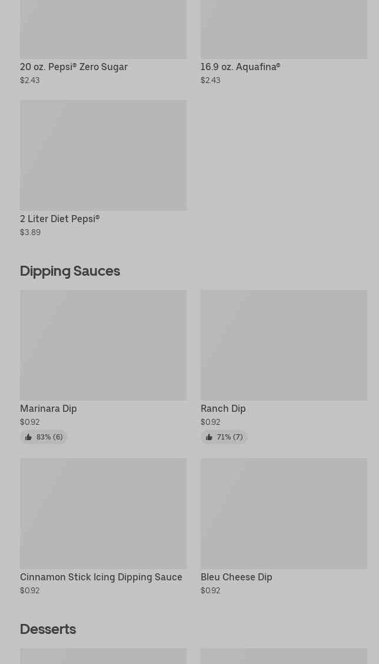Open the Marinara Dip product image
The image size is (379, 664).
[x=103, y=345]
